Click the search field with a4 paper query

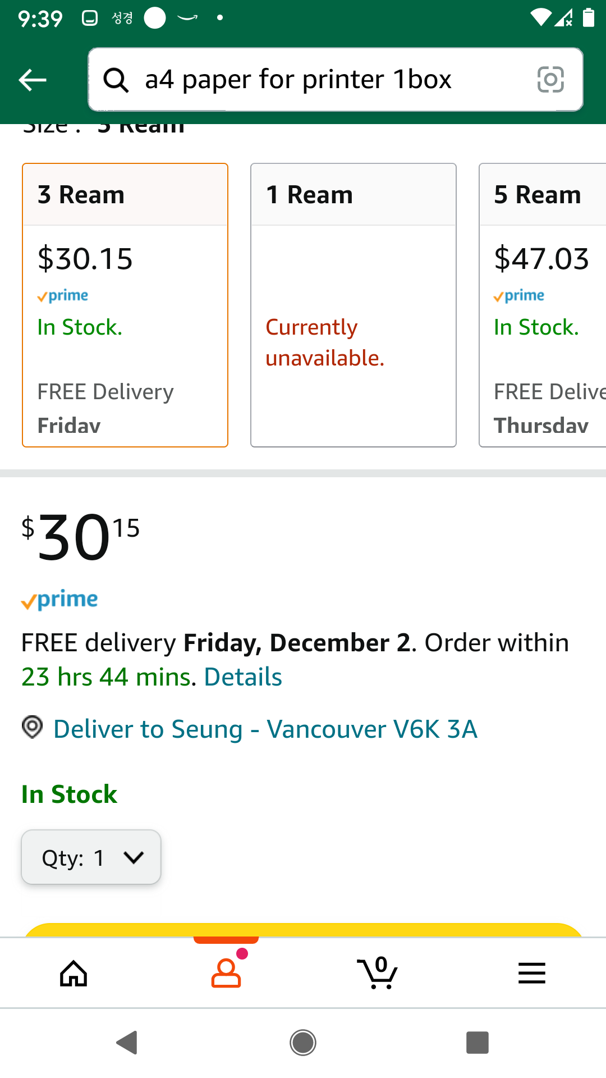336,80
